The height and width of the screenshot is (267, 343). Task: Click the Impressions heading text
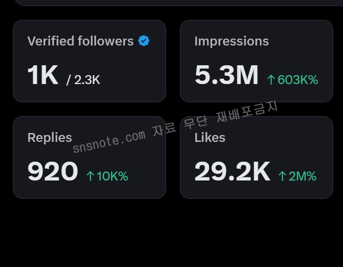click(x=231, y=41)
